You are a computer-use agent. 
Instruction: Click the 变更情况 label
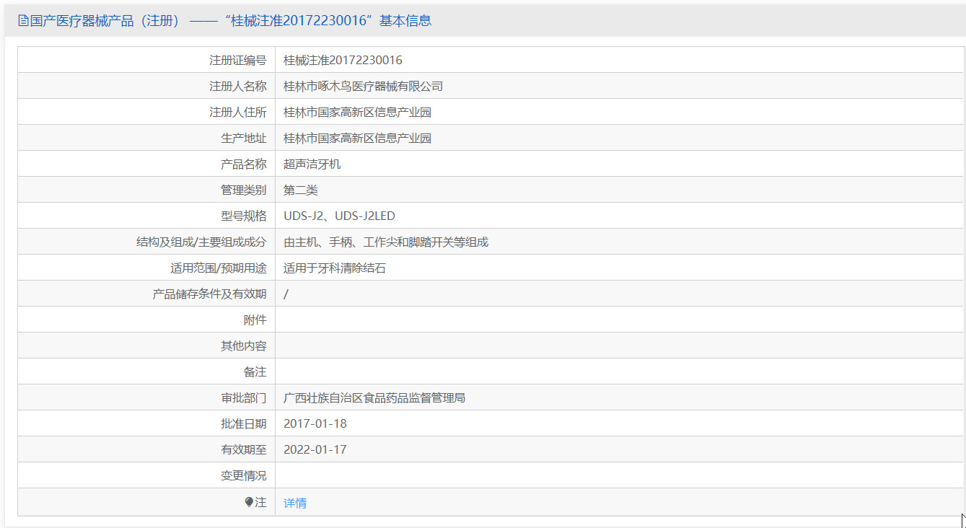[x=243, y=475]
